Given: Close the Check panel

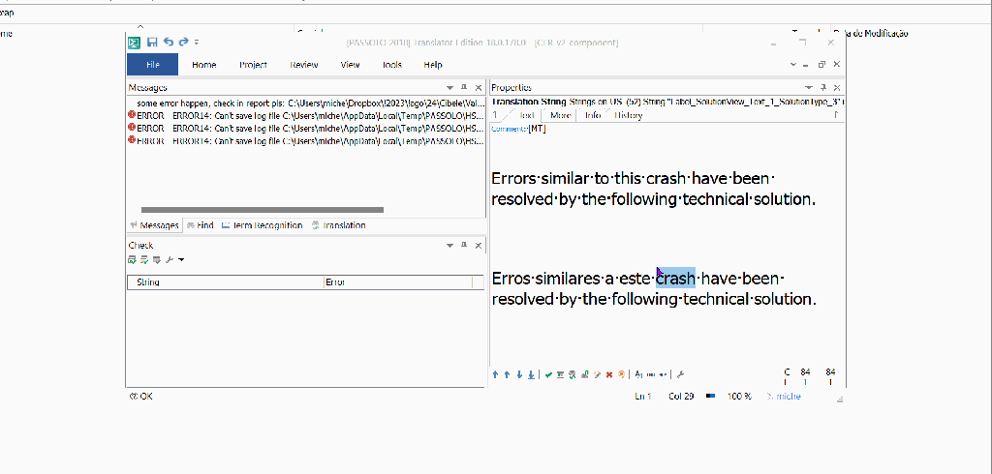Looking at the screenshot, I should 479,245.
